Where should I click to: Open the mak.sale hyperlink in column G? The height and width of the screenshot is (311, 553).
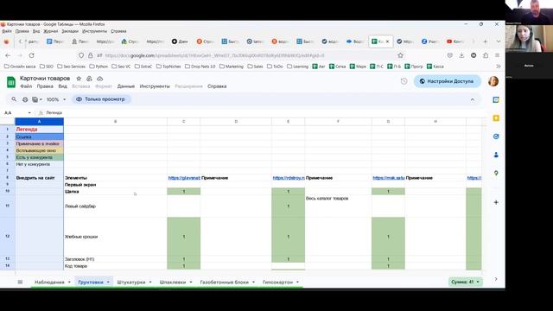pyautogui.click(x=389, y=178)
